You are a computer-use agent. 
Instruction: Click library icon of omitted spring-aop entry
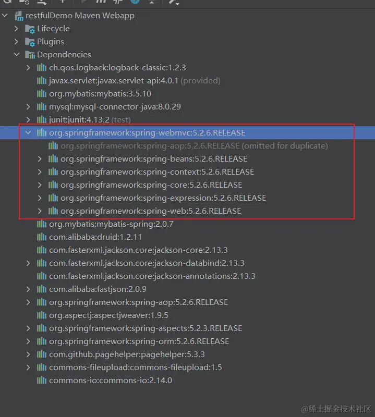(53, 146)
